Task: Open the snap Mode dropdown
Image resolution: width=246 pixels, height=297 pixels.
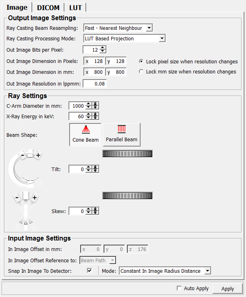Action: [165, 271]
